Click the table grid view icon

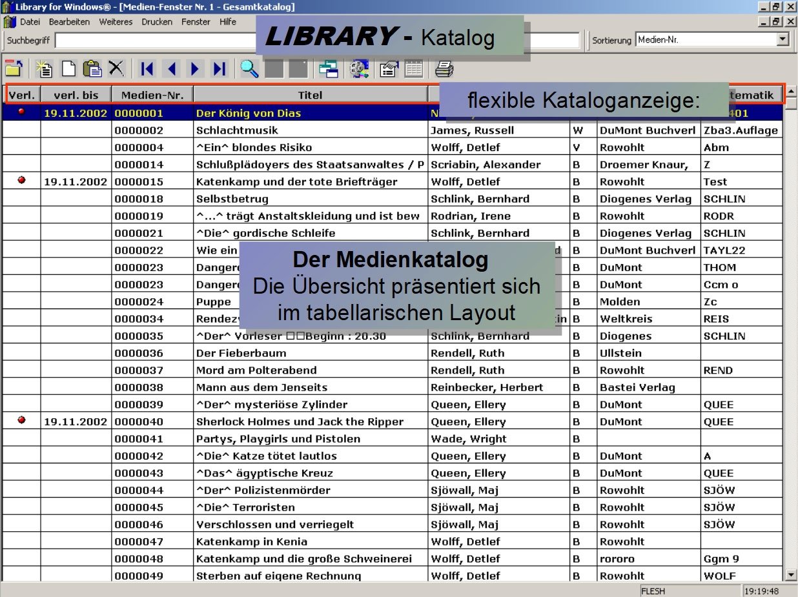tap(413, 68)
